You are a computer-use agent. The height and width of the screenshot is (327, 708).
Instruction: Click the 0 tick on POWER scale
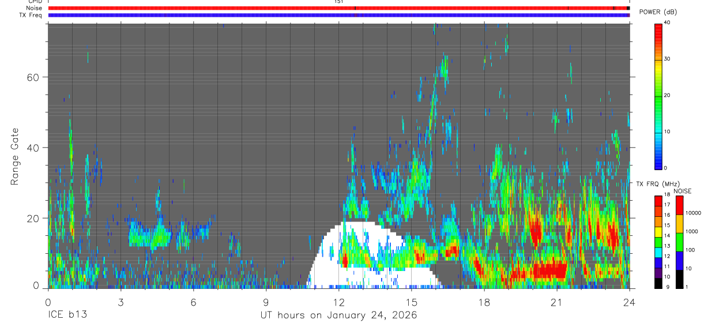click(666, 168)
